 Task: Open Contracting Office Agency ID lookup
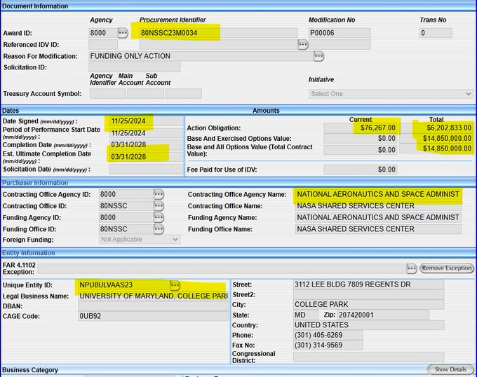click(x=159, y=194)
